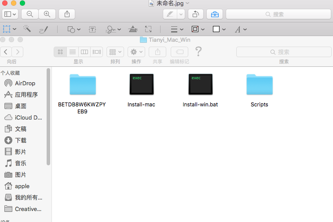Open iCloud Drive in the sidebar

[23, 117]
